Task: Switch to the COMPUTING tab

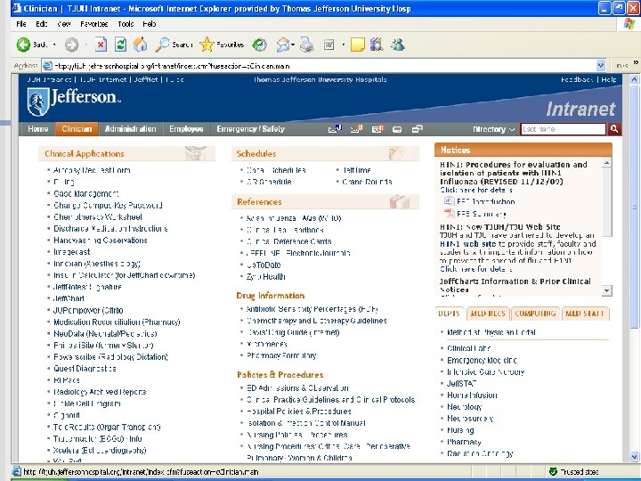Action: pyautogui.click(x=535, y=314)
